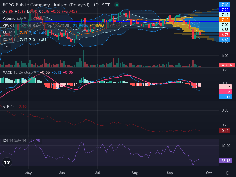The height and width of the screenshot is (177, 236).
Task: Click the dark blue 7.20 price label
Action: coord(224,10)
